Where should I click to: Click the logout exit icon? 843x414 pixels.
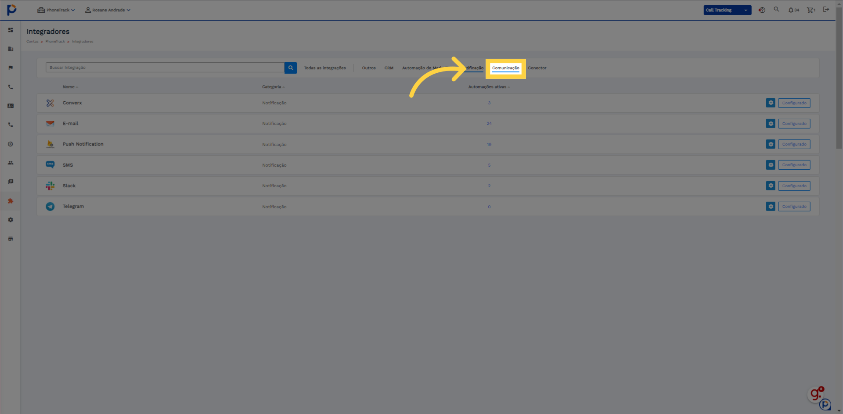(x=826, y=9)
